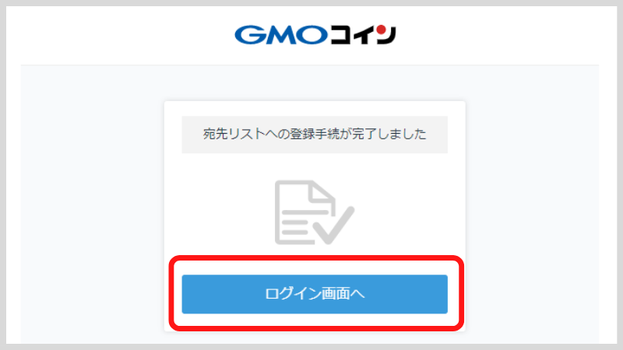Click the white header bar beside the logo

click(119, 35)
